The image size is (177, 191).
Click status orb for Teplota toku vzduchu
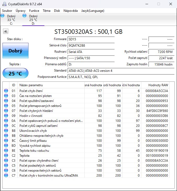coord(6,151)
